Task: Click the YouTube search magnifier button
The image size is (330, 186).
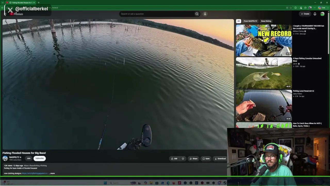Action: tap(197, 14)
